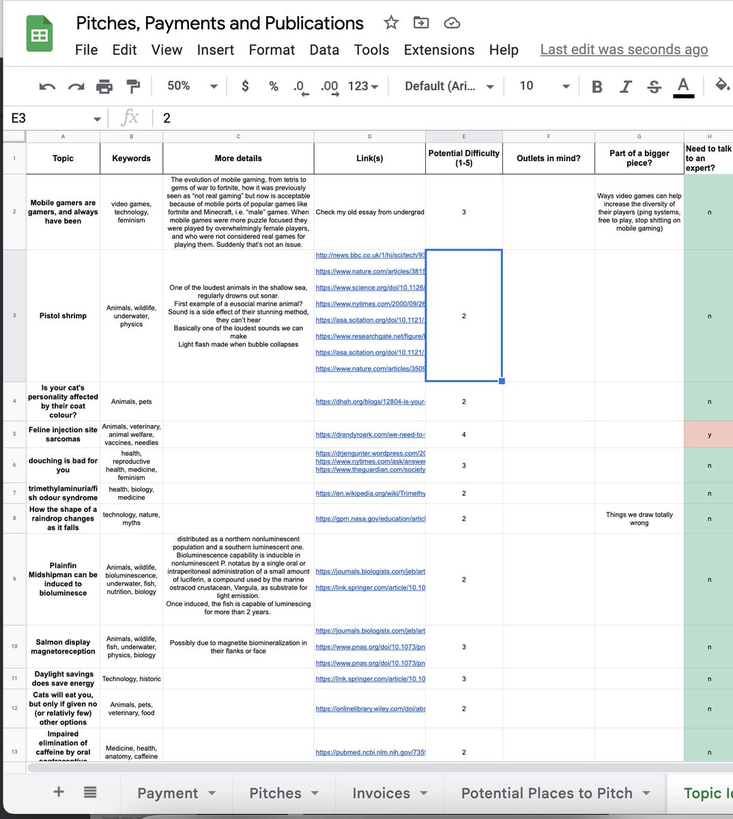Viewport: 733px width, 819px height.
Task: Increase decimal places
Action: (x=330, y=87)
